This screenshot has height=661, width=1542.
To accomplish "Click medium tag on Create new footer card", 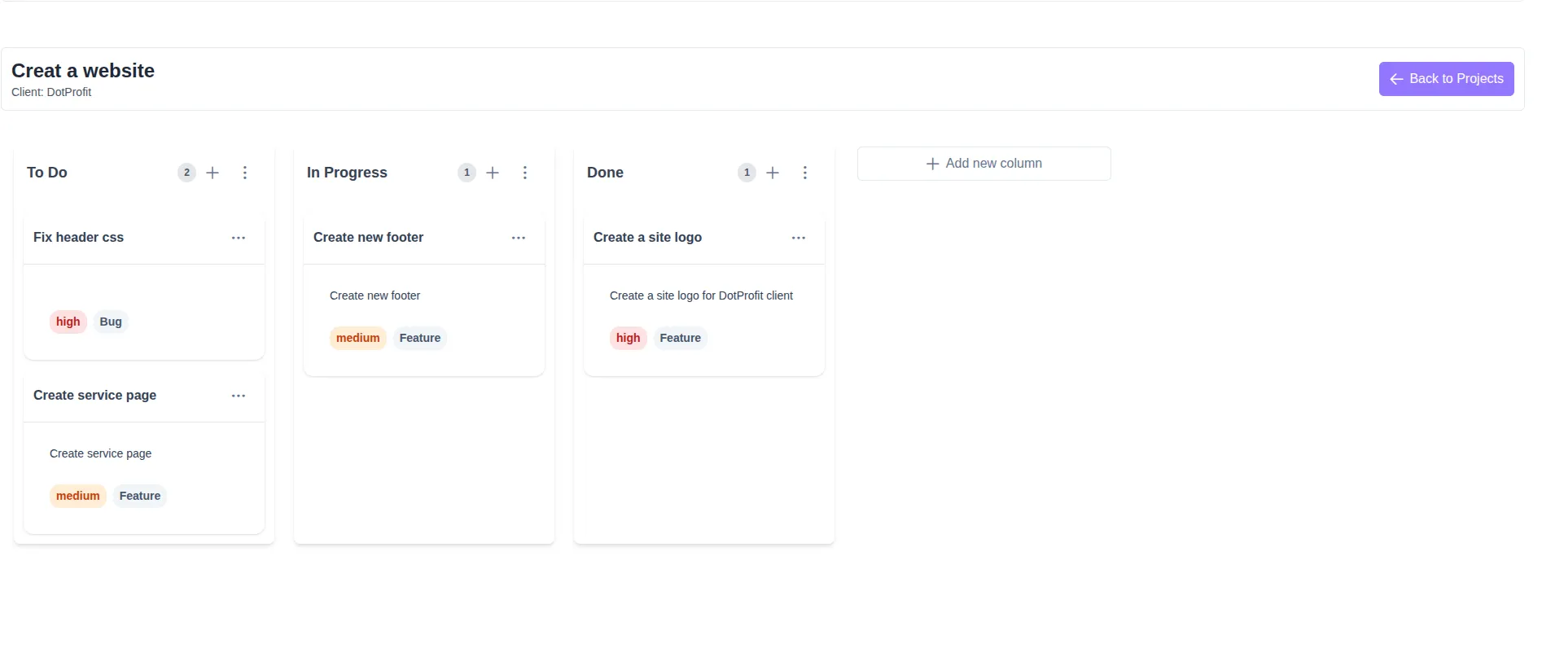I will pyautogui.click(x=358, y=338).
